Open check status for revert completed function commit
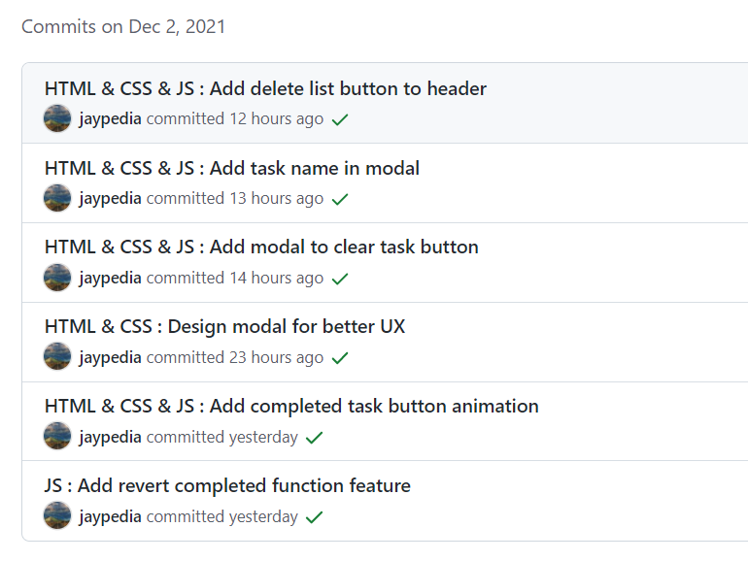Image resolution: width=748 pixels, height=561 pixels. (x=314, y=517)
